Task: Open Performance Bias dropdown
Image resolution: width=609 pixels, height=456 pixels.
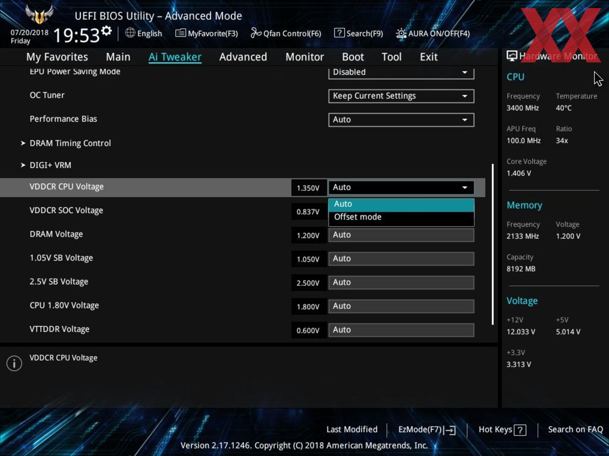Action: (401, 119)
